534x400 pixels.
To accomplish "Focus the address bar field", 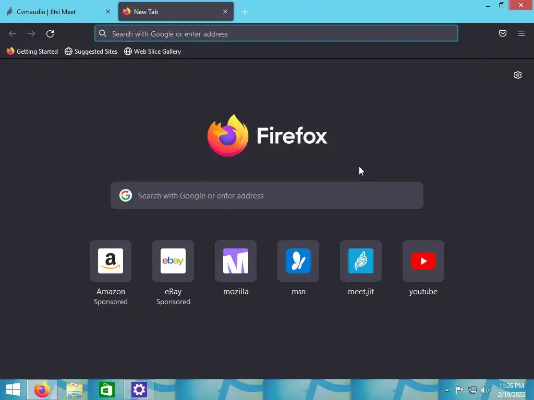I will coord(276,34).
